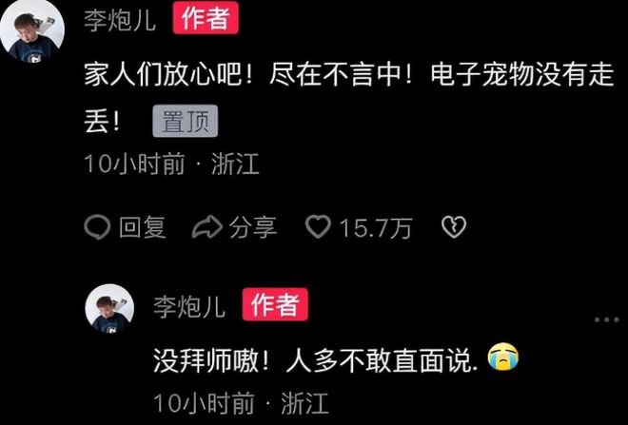Tap the gray 置顶 pinned badge
The image size is (628, 425).
pos(185,122)
